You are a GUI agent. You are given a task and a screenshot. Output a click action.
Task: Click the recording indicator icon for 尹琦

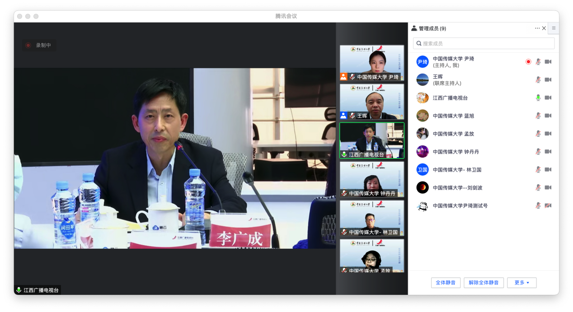pyautogui.click(x=528, y=62)
